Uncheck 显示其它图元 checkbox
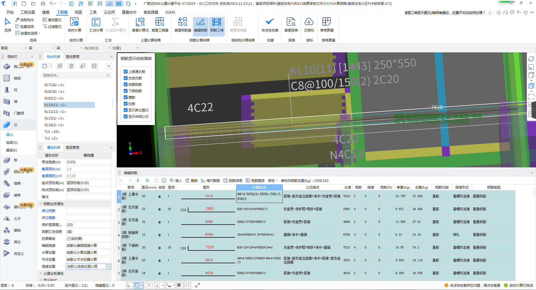Image resolution: width=536 pixels, height=290 pixels. (126, 110)
